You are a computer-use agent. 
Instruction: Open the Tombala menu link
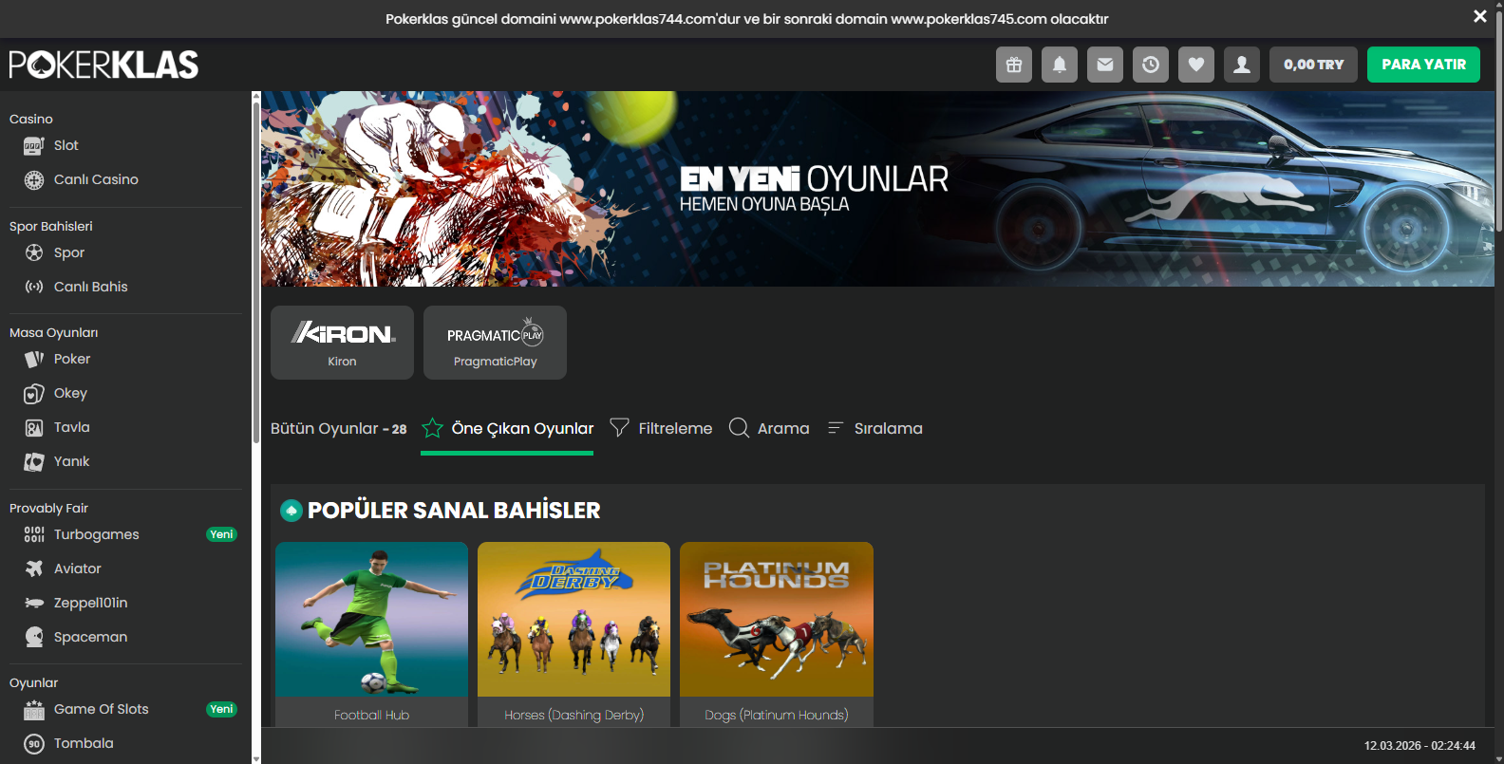(84, 743)
